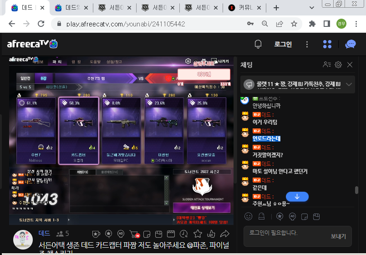Open the header three-dot more menu
Viewport: 366px width, 255px height.
[307, 44]
